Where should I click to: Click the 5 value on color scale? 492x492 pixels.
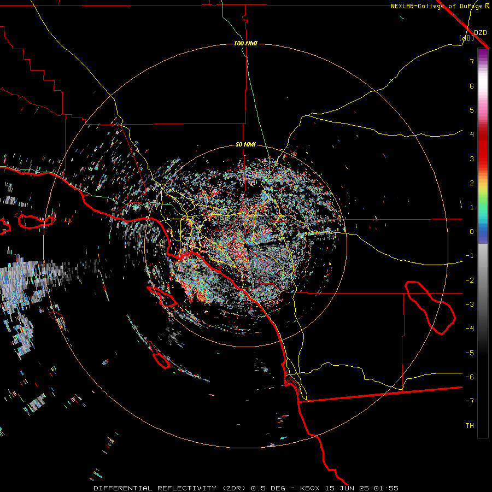472,110
